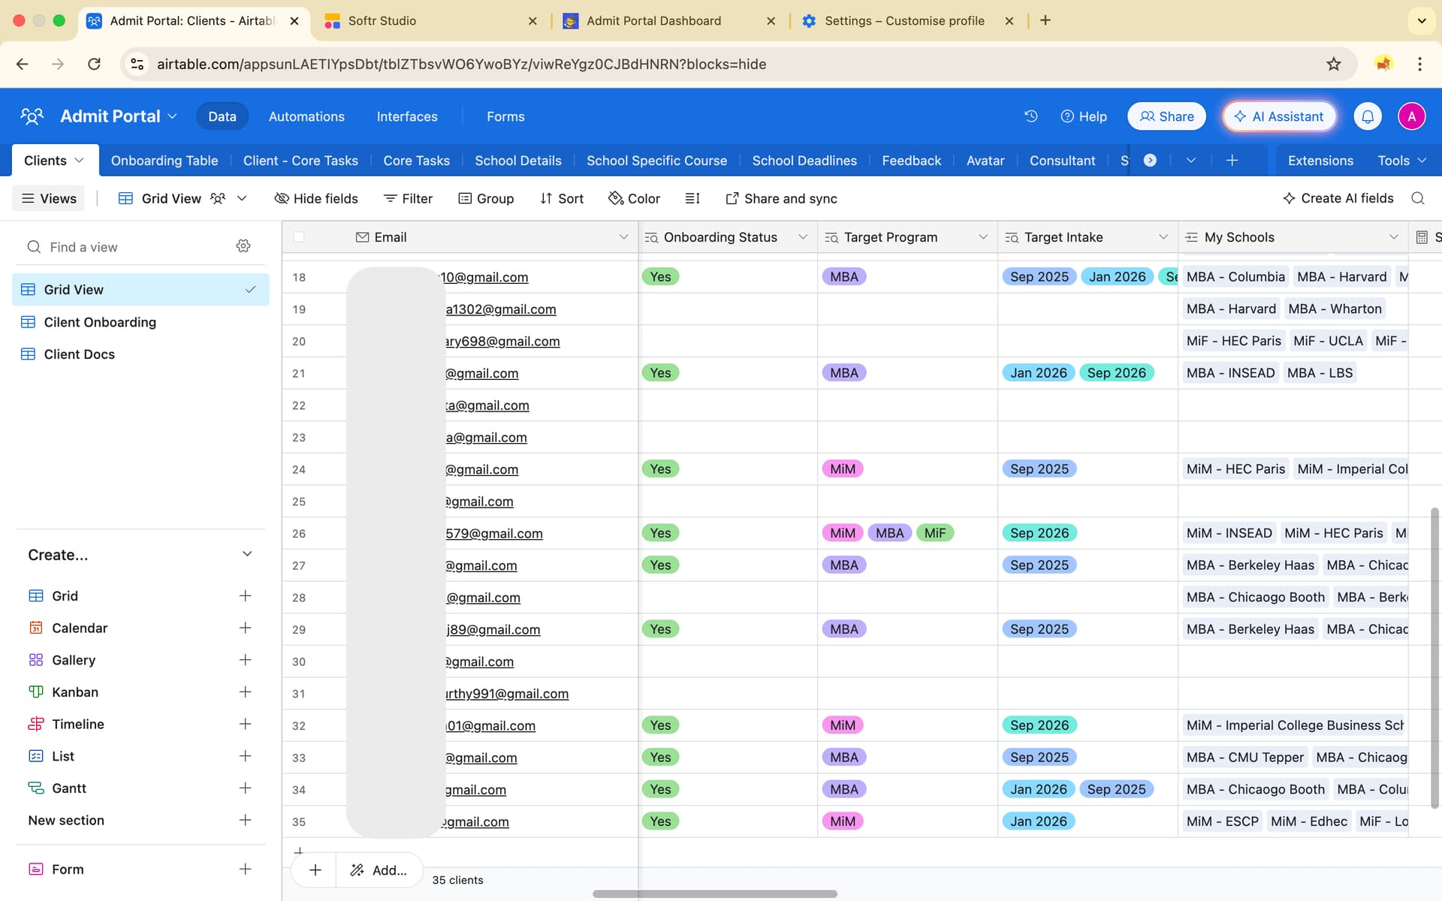This screenshot has width=1442, height=901.
Task: Open row height options icon
Action: [x=692, y=198]
